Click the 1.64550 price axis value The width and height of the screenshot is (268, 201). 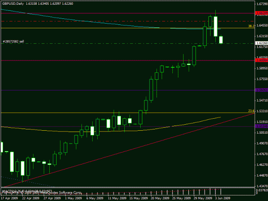(x=262, y=25)
